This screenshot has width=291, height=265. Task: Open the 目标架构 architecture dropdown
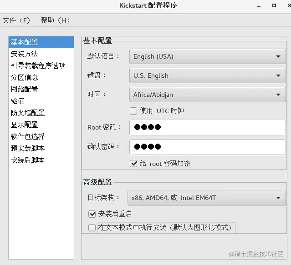(207, 198)
